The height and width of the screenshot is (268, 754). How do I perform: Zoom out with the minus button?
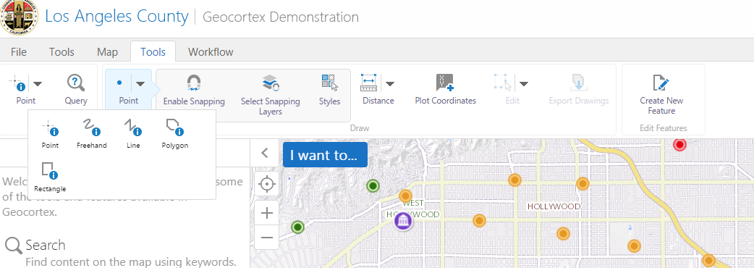(267, 237)
